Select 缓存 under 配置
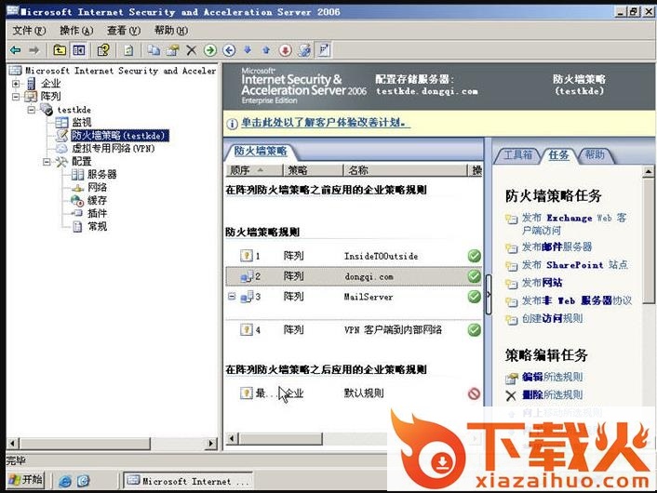 pyautogui.click(x=97, y=200)
